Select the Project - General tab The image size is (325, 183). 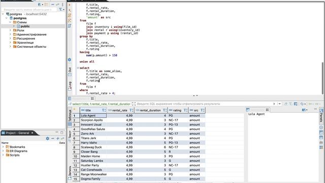[17, 133]
